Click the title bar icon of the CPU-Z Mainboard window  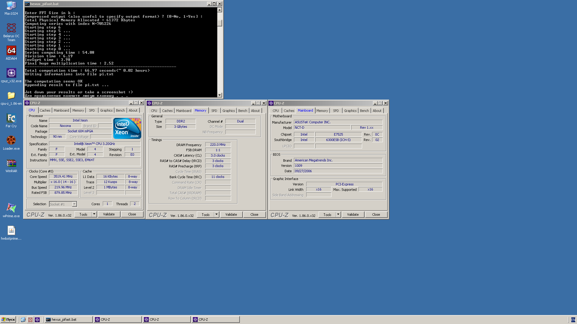point(271,103)
